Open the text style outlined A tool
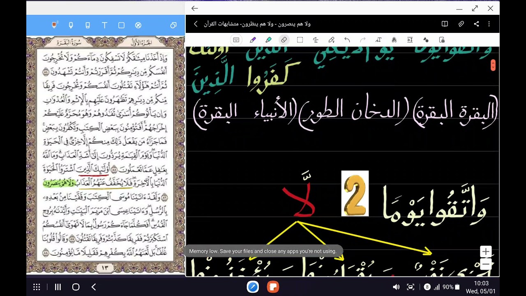This screenshot has height=296, width=526. [x=394, y=40]
